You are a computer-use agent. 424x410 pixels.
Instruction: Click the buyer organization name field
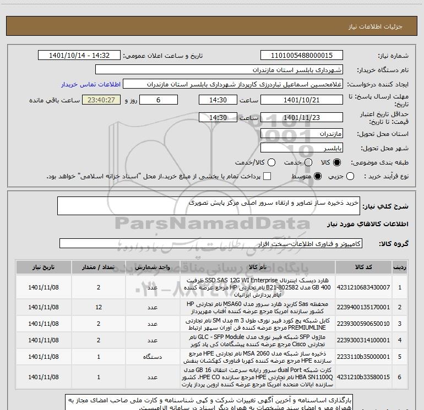tap(219, 70)
